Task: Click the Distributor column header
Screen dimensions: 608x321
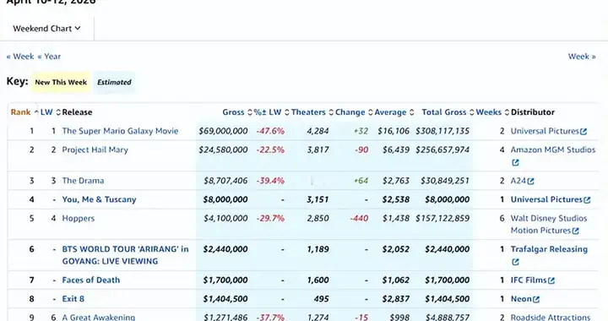Action: pyautogui.click(x=532, y=112)
